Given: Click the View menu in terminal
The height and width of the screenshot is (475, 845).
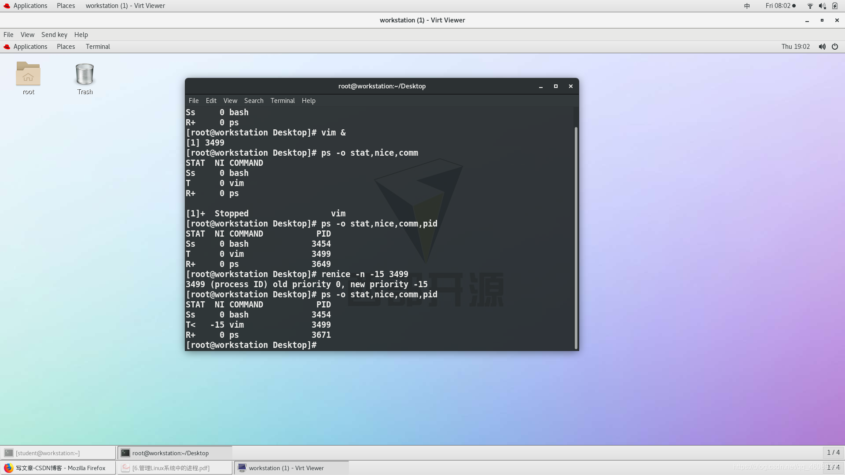Looking at the screenshot, I should pos(231,100).
